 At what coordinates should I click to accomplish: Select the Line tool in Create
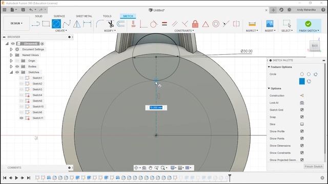point(35,24)
